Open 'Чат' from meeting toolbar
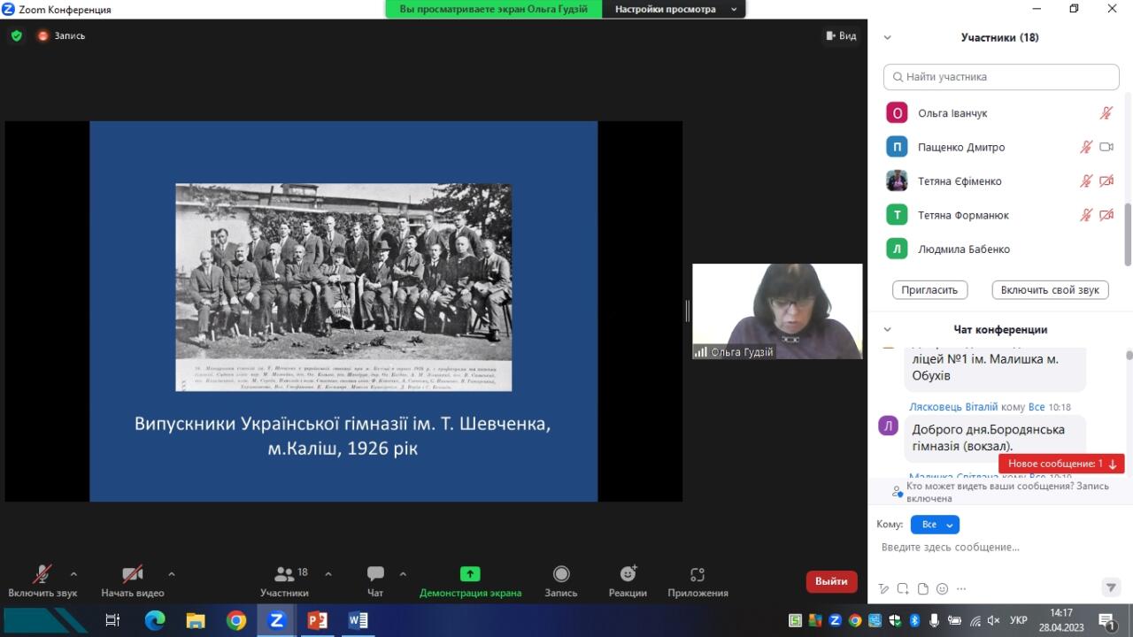1133x637 pixels. pyautogui.click(x=375, y=581)
